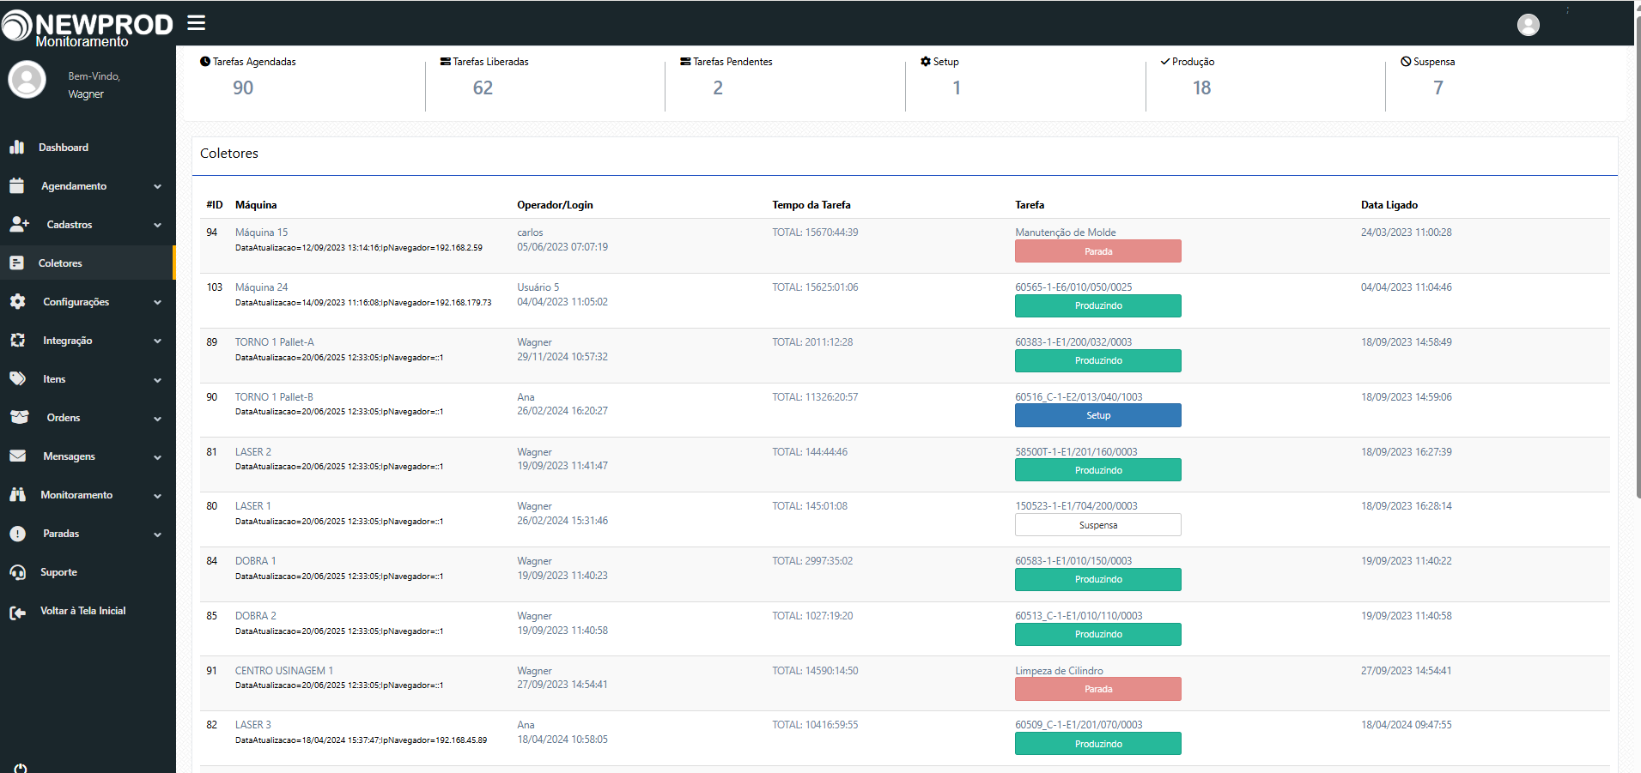Click the Monitoramento binoculars icon
This screenshot has width=1641, height=773.
click(x=17, y=495)
